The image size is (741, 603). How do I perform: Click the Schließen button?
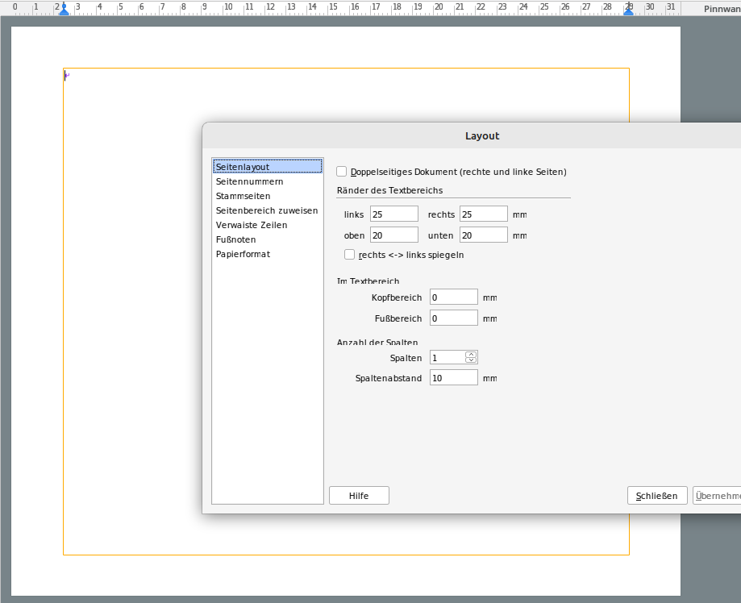(657, 496)
